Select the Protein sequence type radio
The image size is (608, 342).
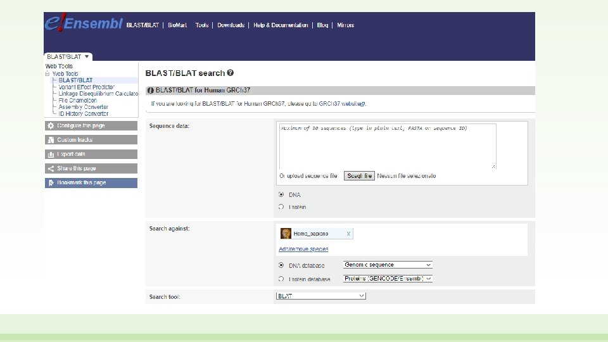coord(281,207)
